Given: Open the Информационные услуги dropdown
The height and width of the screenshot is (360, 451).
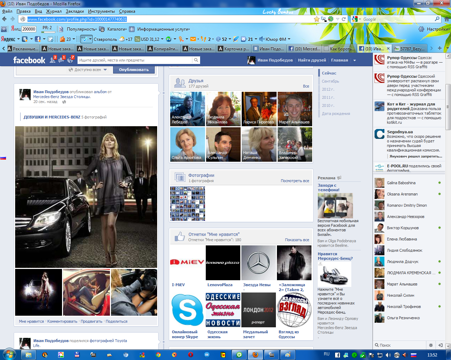Looking at the screenshot, I should (163, 29).
